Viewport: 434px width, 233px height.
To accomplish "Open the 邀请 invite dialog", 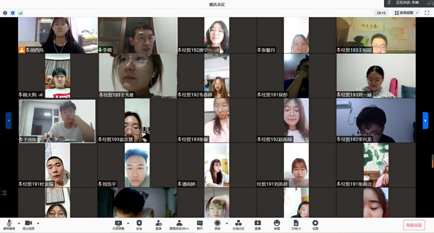I will point(159,225).
